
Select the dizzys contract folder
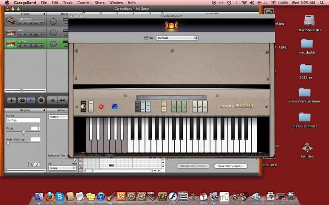(305, 117)
